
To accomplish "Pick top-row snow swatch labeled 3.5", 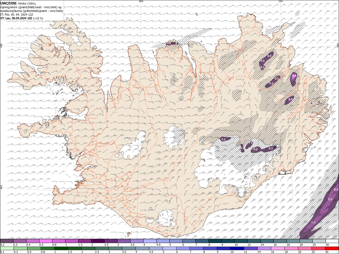I will point(137,241).
